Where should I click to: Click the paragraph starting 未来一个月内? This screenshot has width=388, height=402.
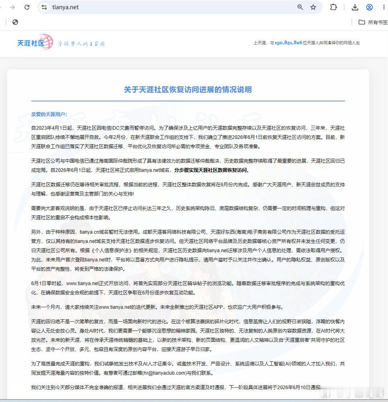157,307
